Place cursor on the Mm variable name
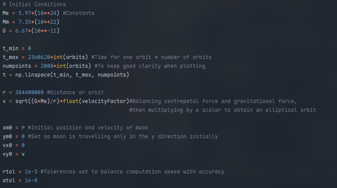The height and width of the screenshot is (188, 337). click(6, 22)
